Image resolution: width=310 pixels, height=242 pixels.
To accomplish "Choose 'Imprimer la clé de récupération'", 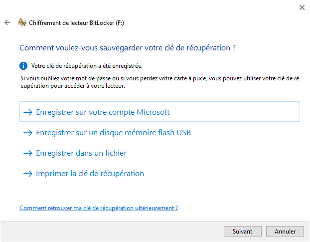I will [x=90, y=174].
